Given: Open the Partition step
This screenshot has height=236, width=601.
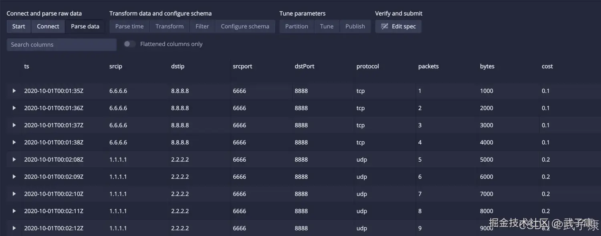Looking at the screenshot, I should click(296, 26).
